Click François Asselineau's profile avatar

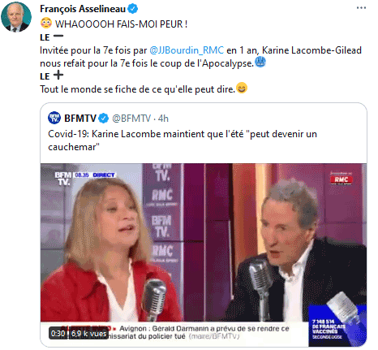(16, 16)
